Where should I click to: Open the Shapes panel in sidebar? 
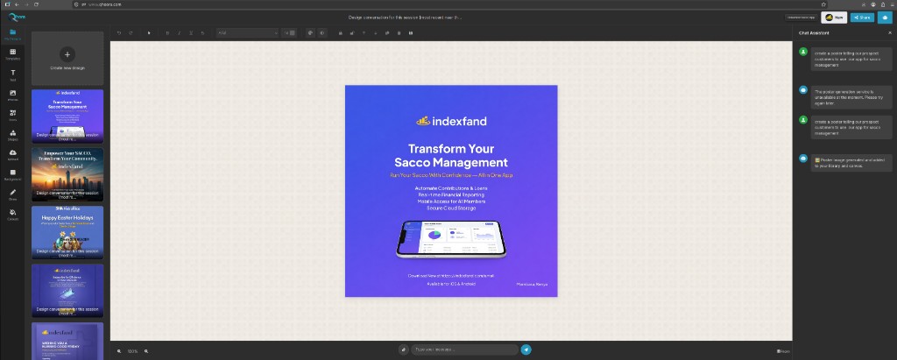[x=12, y=135]
